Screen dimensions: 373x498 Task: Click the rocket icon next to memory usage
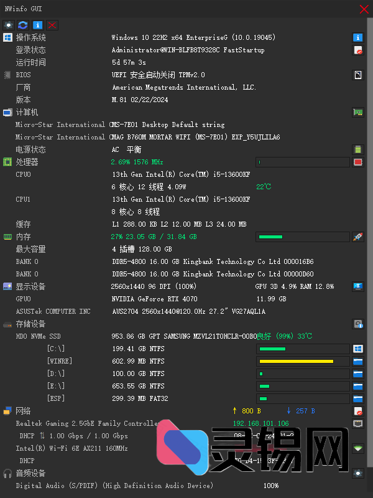358,237
